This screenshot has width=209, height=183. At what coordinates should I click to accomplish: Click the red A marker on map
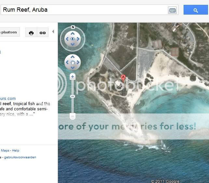click(123, 78)
